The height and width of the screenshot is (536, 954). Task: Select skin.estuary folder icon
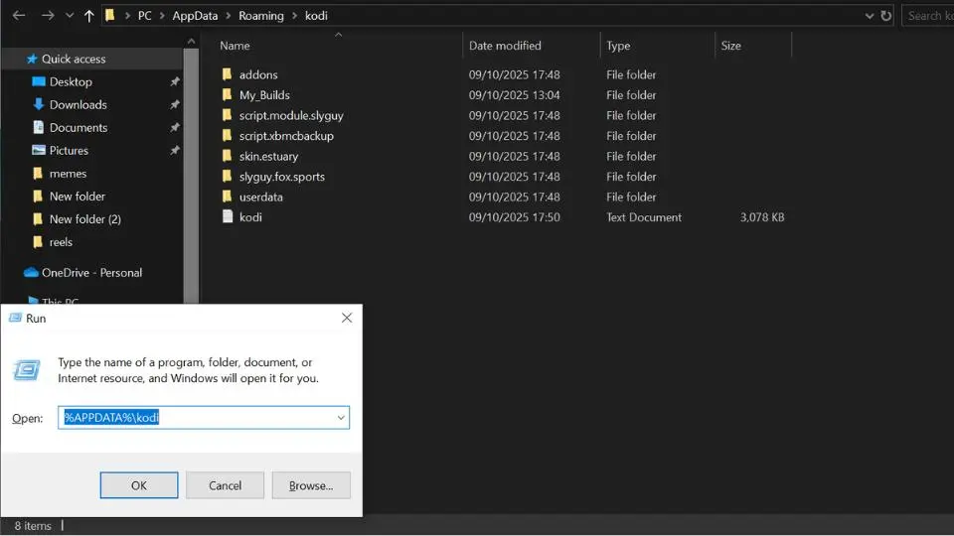coord(227,156)
